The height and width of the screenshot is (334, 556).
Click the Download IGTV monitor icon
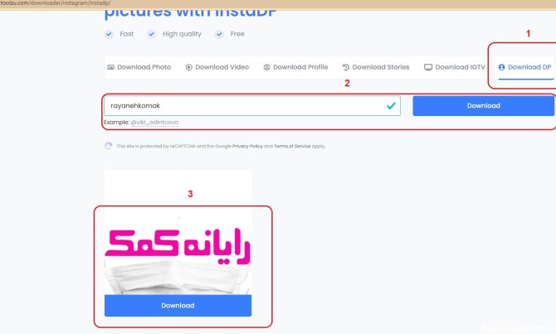point(428,67)
